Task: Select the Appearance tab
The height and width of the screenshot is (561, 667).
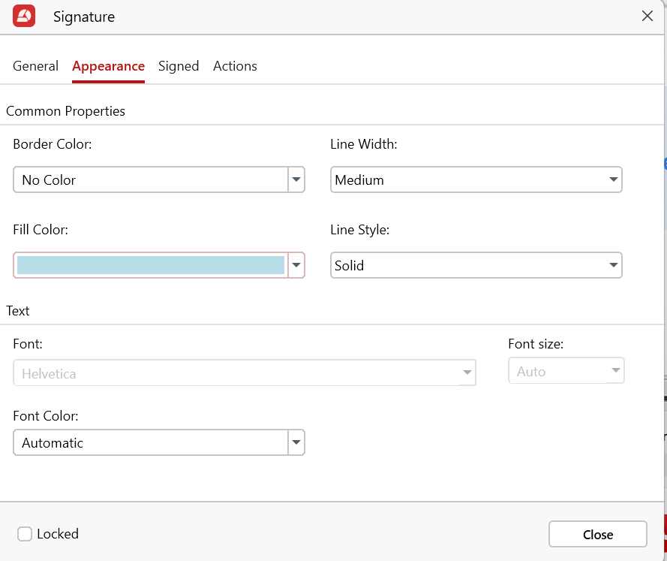Action: [x=108, y=66]
